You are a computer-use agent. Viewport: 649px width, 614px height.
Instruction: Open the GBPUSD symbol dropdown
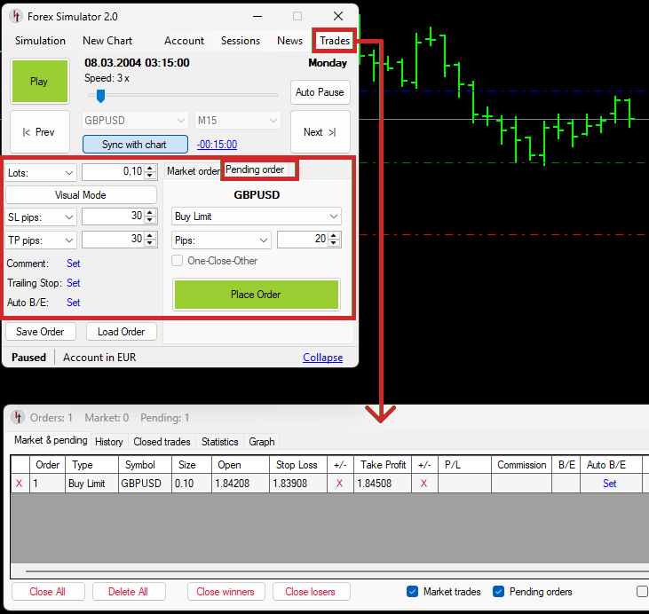[135, 121]
